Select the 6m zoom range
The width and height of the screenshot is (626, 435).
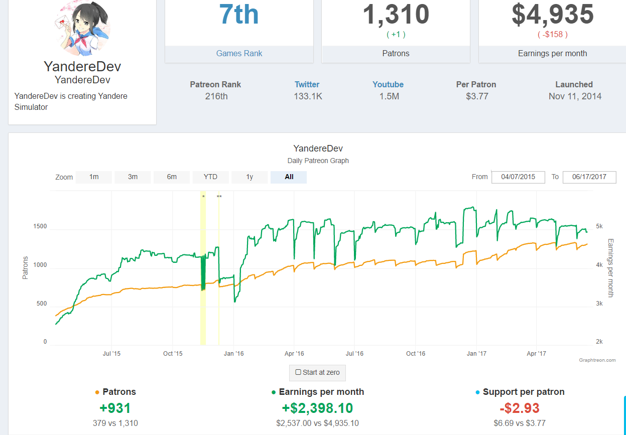click(x=172, y=177)
